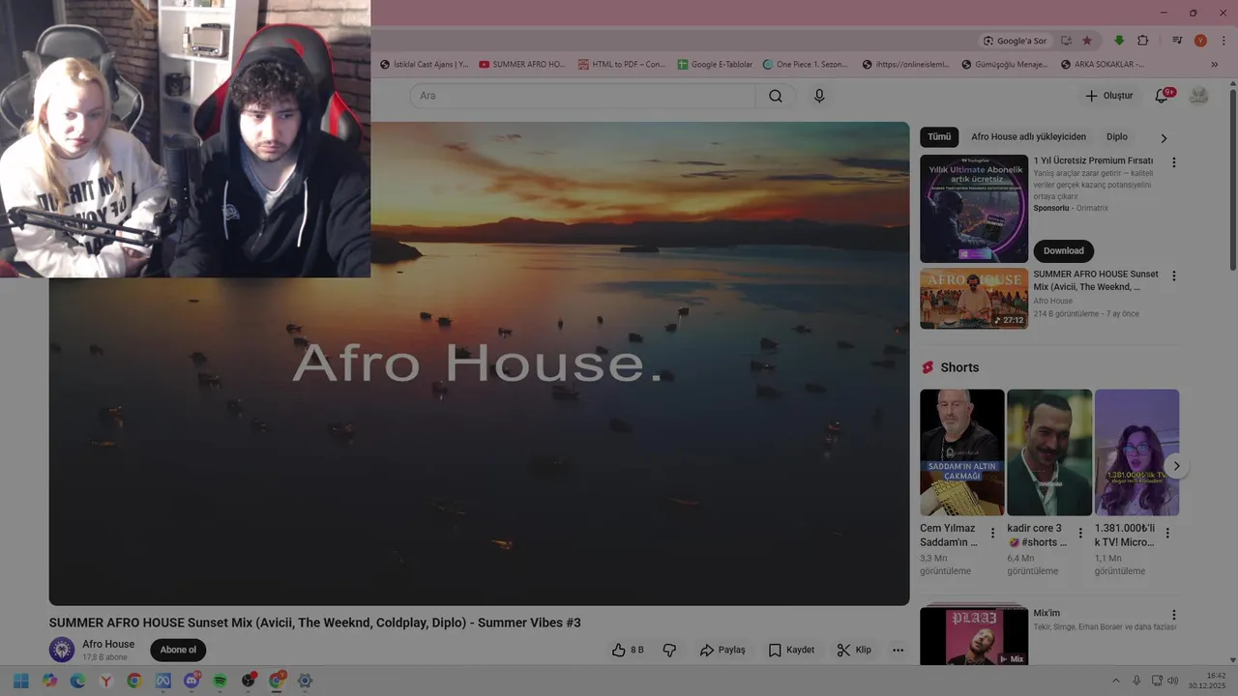Click the ad's Download button
The height and width of the screenshot is (696, 1238).
pyautogui.click(x=1063, y=250)
